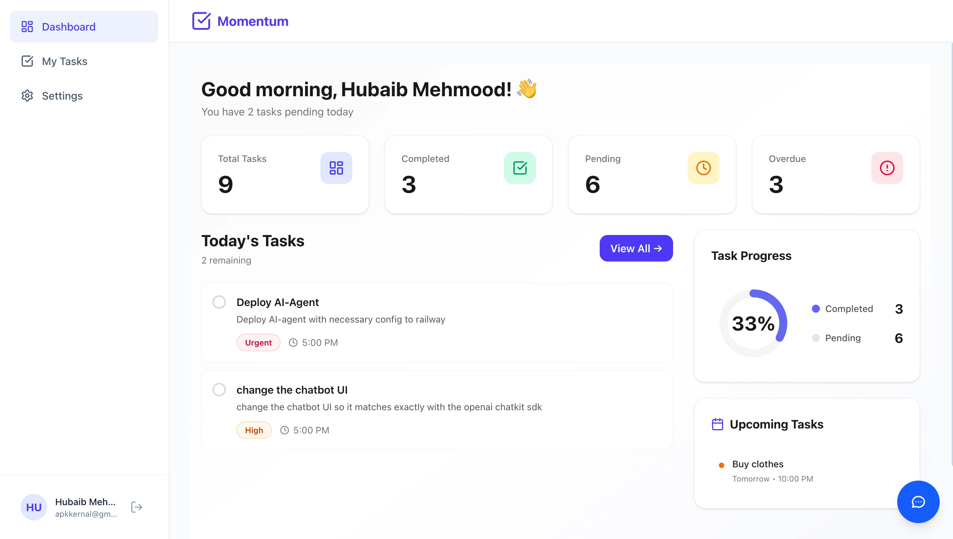Viewport: 953px width, 539px height.
Task: Mark Deploy AI-Agent task as complete
Action: [x=219, y=302]
